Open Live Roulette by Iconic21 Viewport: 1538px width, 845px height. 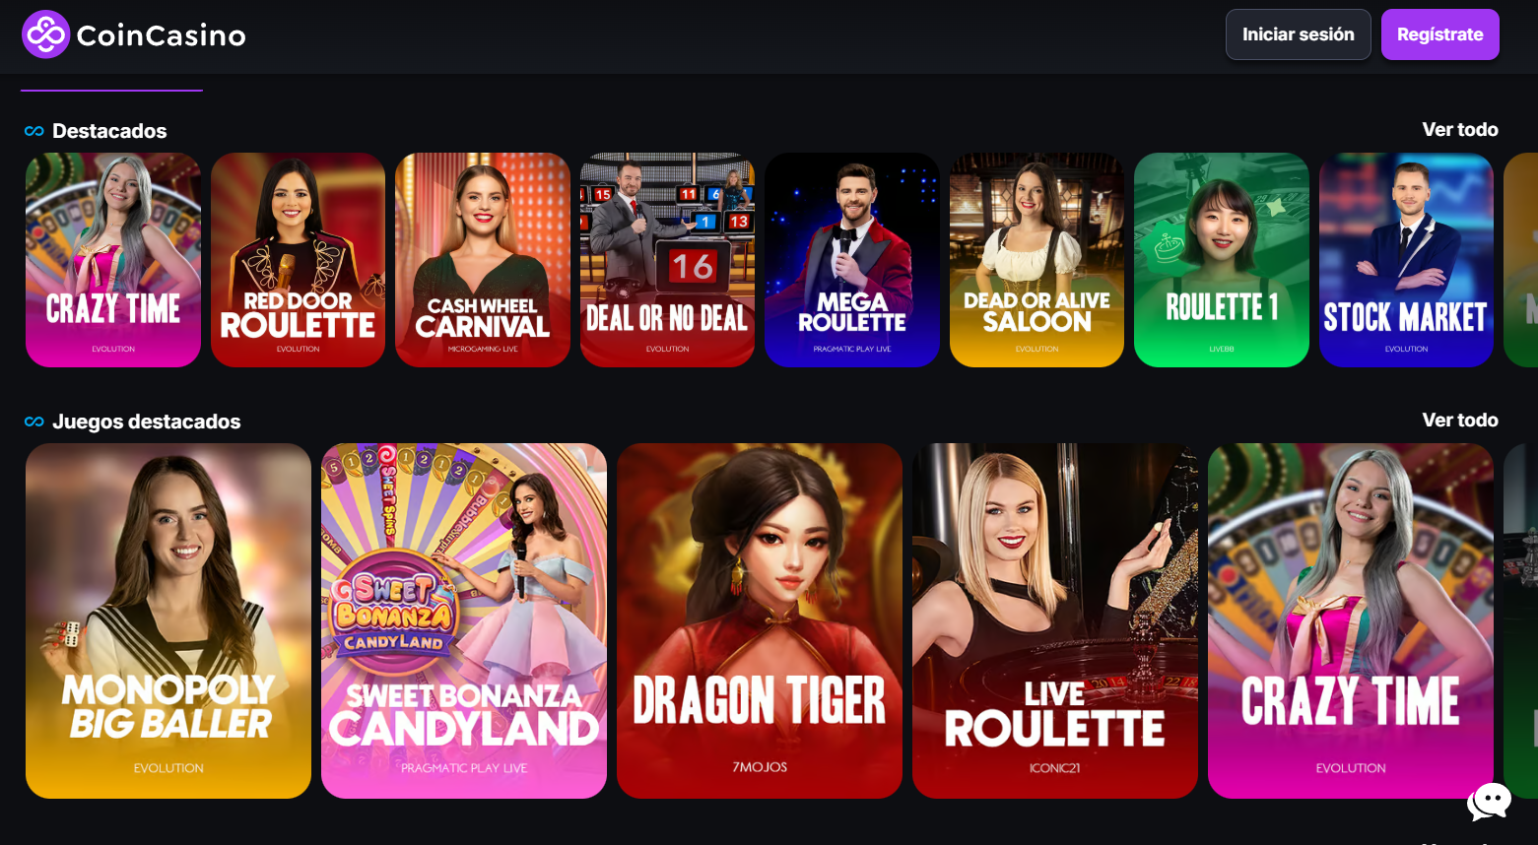point(1055,620)
